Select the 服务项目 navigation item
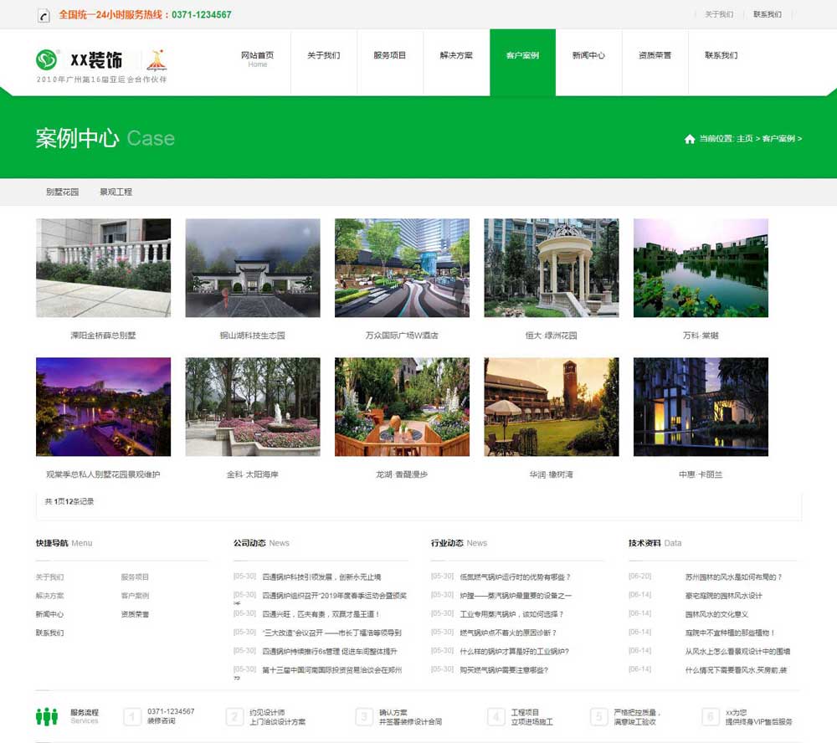The image size is (837, 743). tap(390, 56)
